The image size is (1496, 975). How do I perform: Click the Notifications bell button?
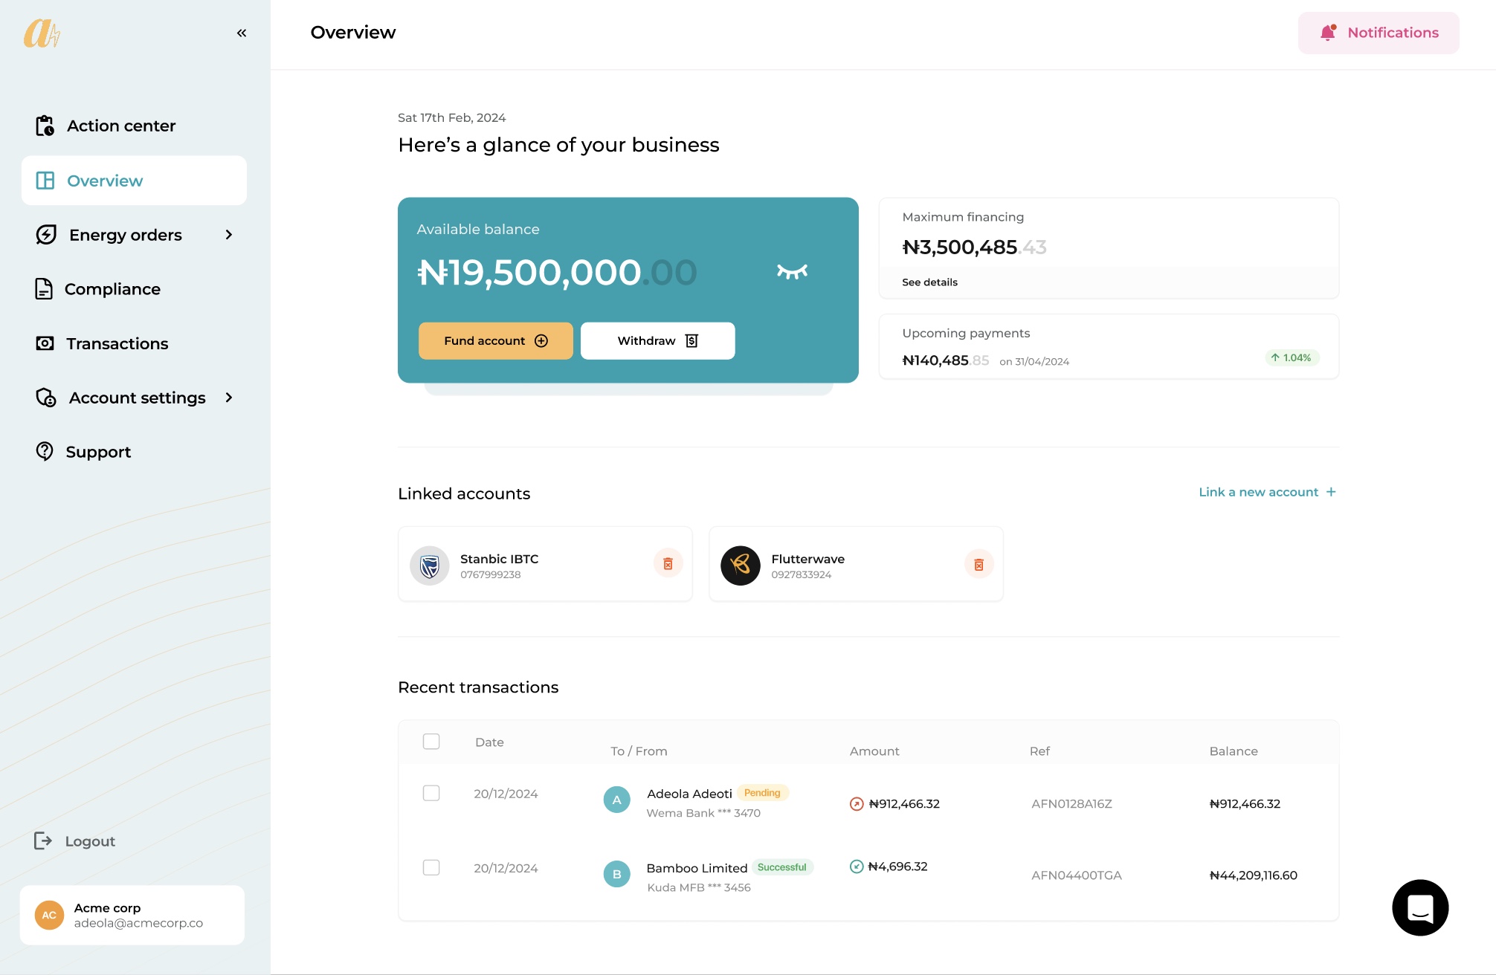1379,33
